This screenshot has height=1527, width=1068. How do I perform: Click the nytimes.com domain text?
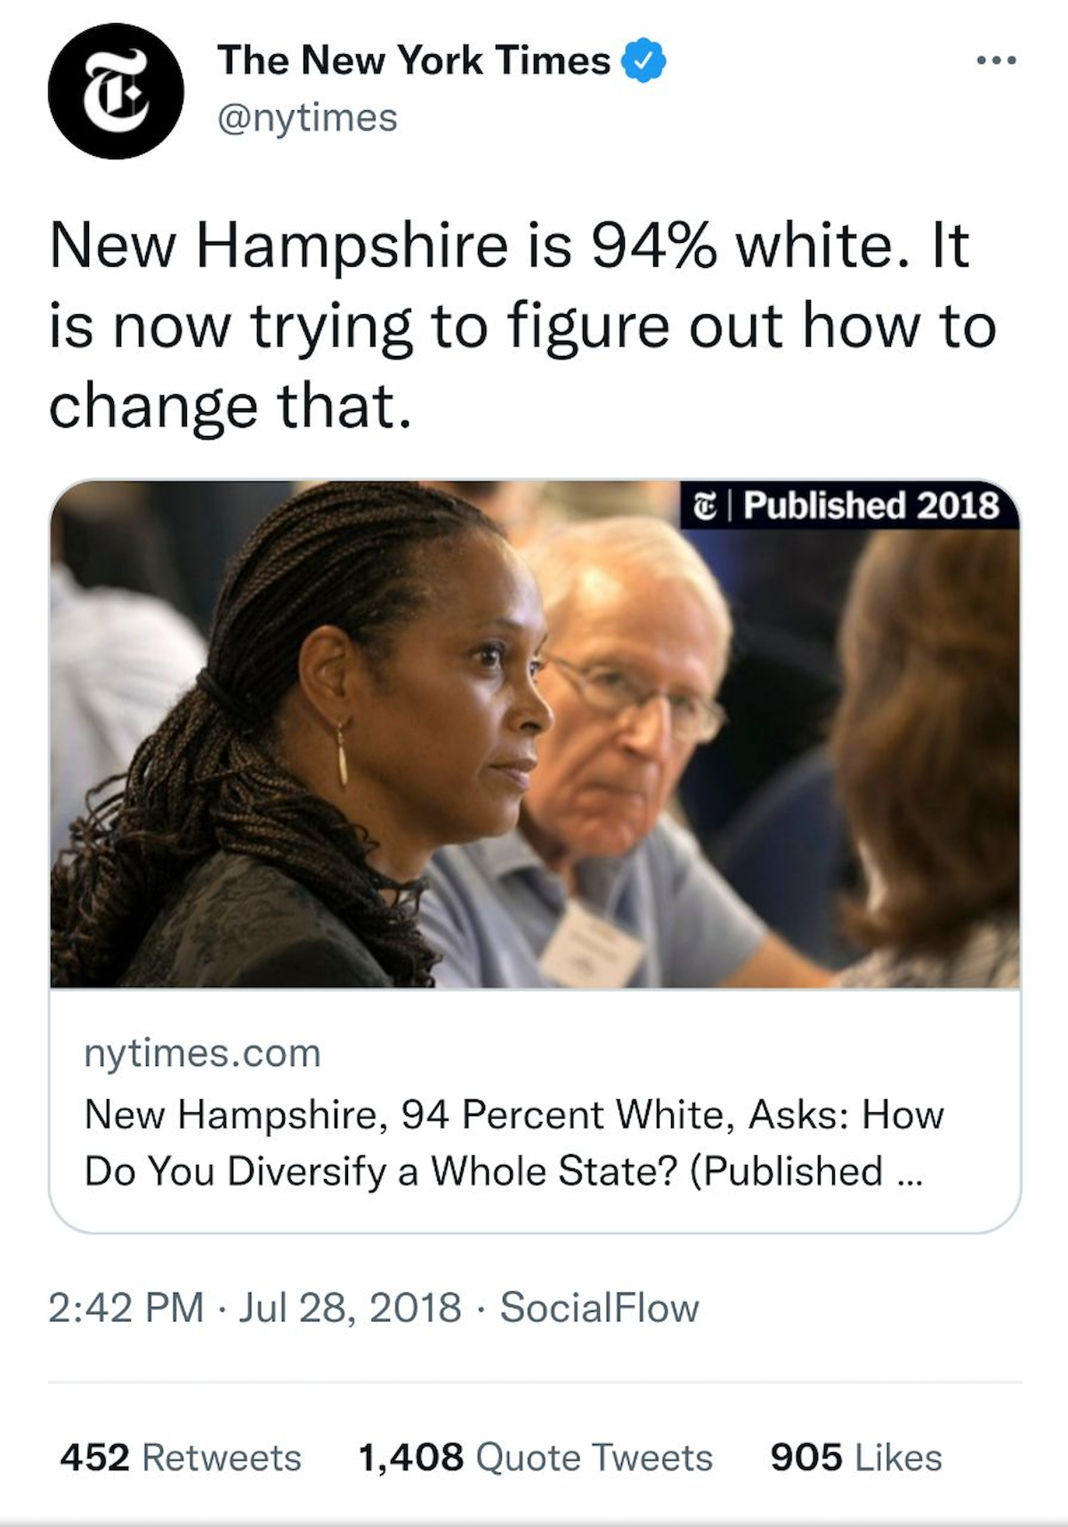(202, 1053)
